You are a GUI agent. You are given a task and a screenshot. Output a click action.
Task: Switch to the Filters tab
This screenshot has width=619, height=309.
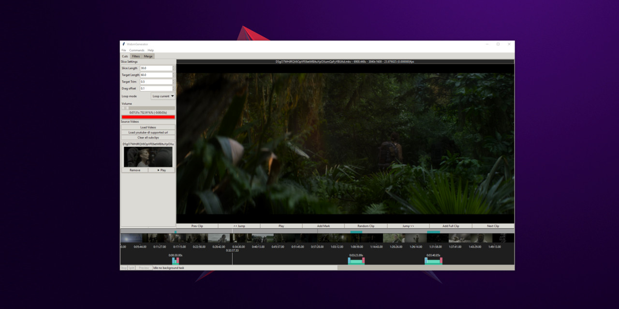(136, 56)
